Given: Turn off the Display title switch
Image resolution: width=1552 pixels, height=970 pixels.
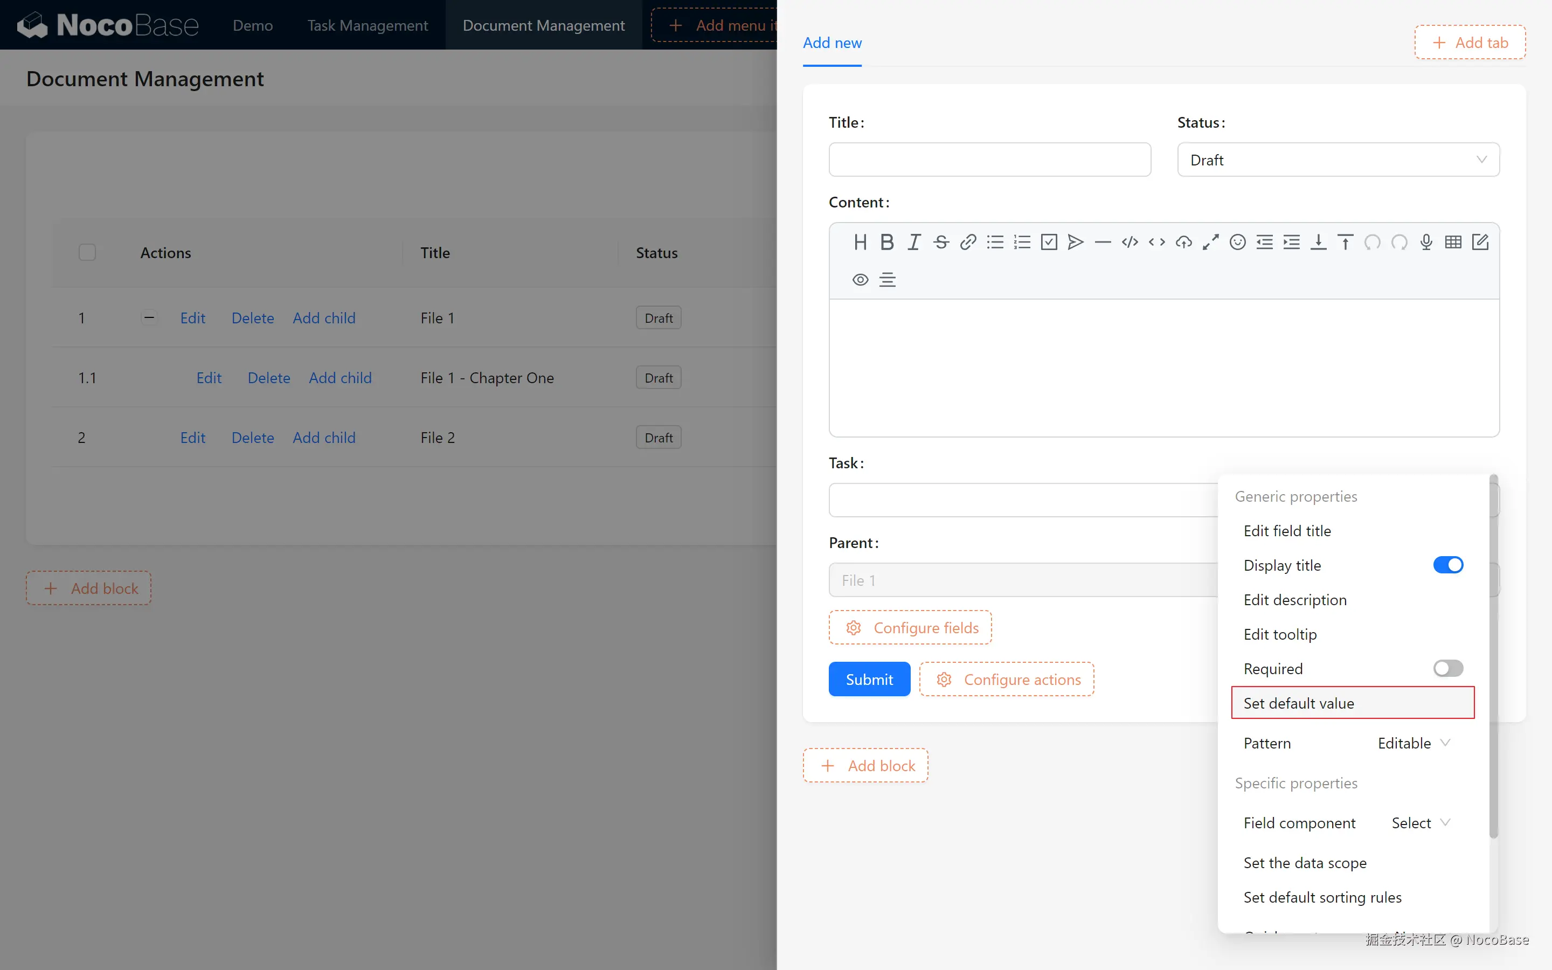Looking at the screenshot, I should click(1447, 565).
